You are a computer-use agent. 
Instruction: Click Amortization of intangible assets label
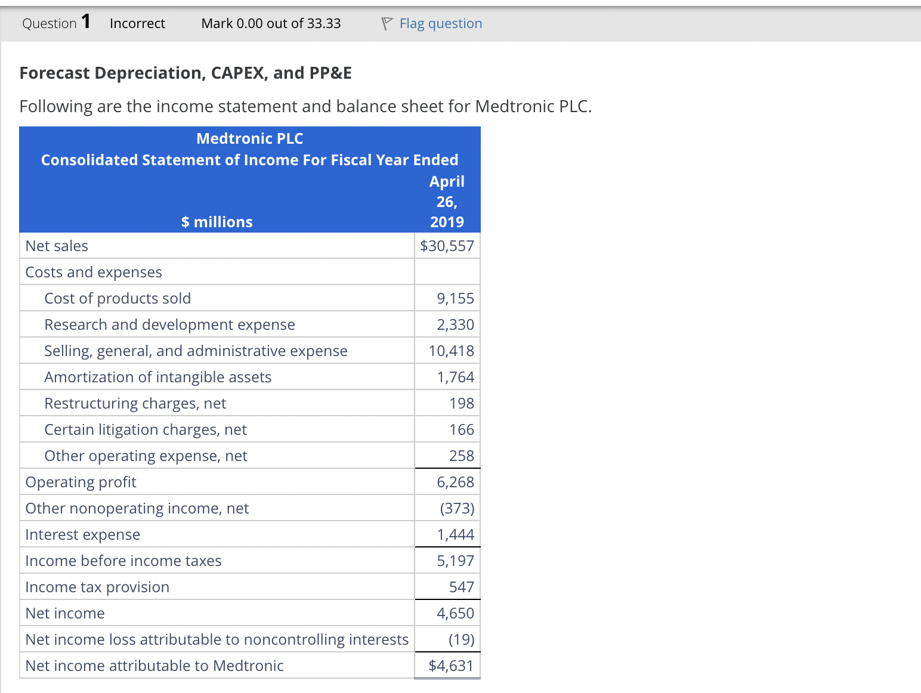(158, 377)
